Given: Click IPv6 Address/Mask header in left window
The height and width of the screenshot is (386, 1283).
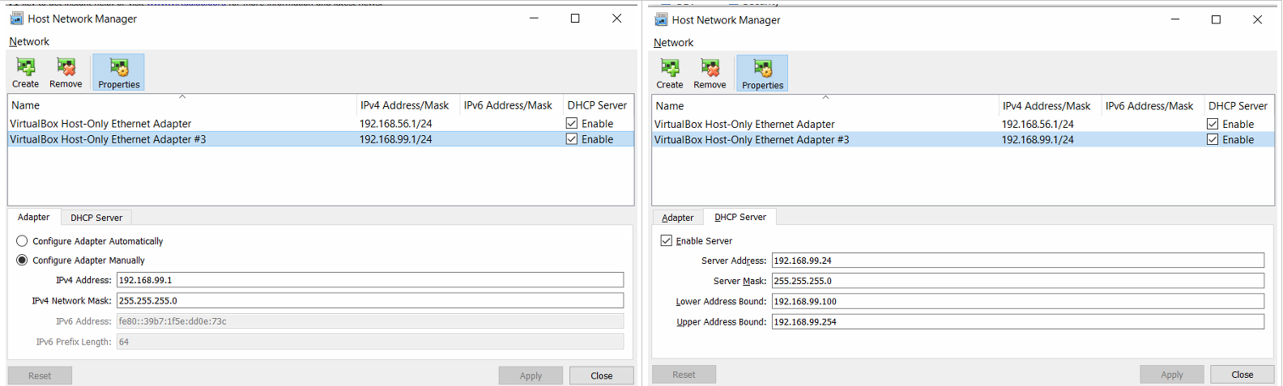Looking at the screenshot, I should tap(511, 105).
